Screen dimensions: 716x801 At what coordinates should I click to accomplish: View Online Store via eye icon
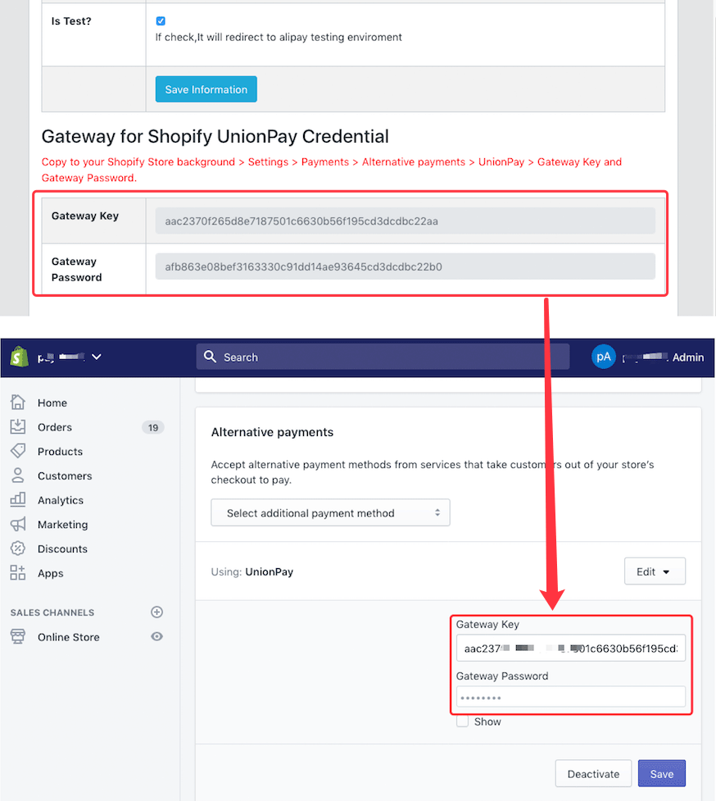[157, 637]
